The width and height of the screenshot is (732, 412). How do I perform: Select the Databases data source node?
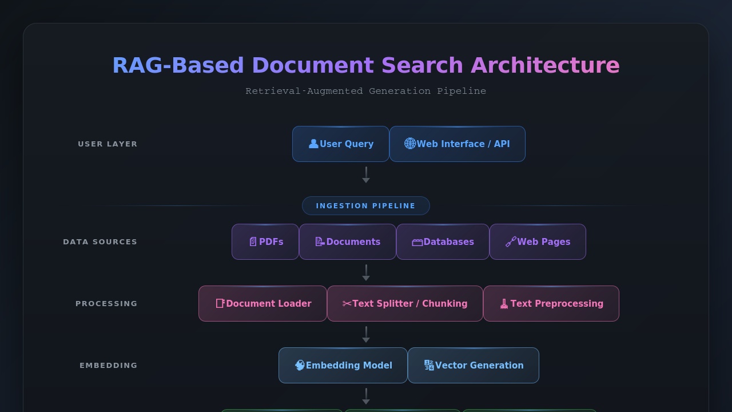pyautogui.click(x=443, y=241)
